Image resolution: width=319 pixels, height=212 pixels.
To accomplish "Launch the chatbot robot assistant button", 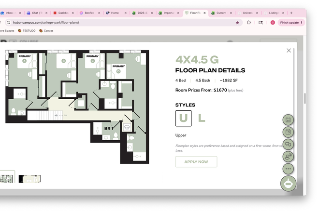I will point(288,184).
